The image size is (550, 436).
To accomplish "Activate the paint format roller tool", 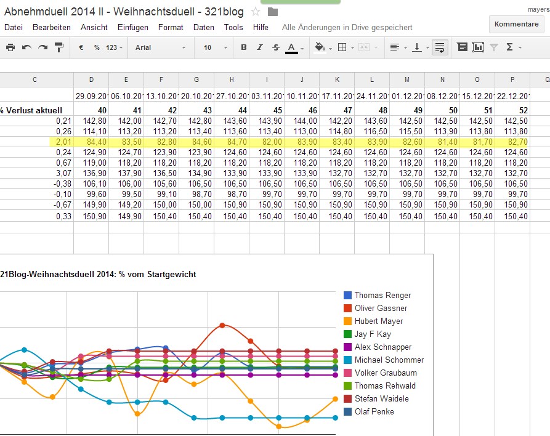I will [59, 47].
